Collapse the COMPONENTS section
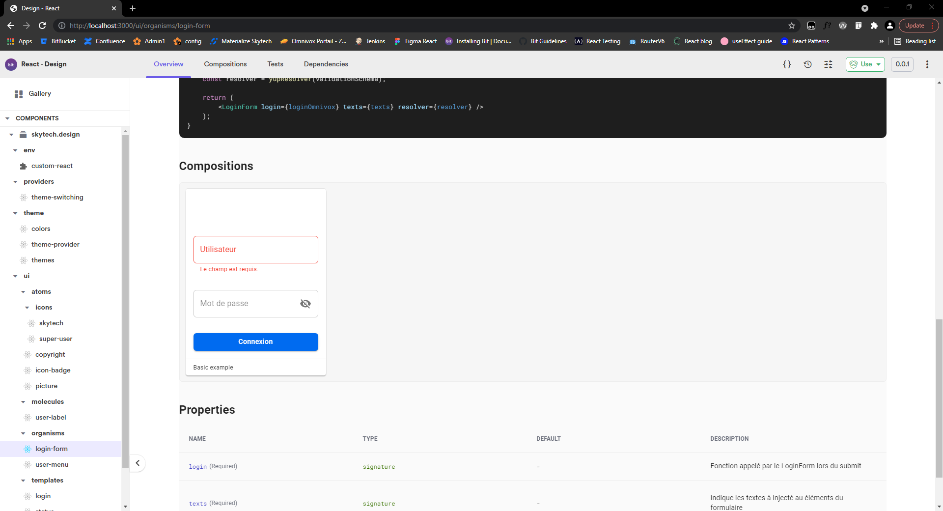Viewport: 943px width, 511px height. pyautogui.click(x=7, y=118)
